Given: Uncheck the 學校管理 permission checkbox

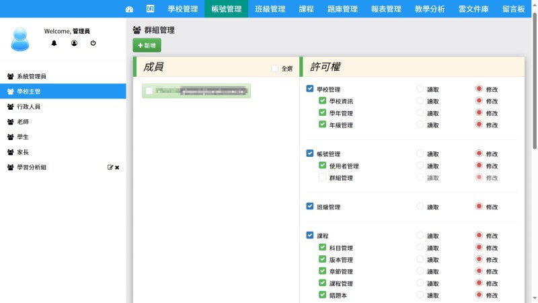Looking at the screenshot, I should pos(309,89).
